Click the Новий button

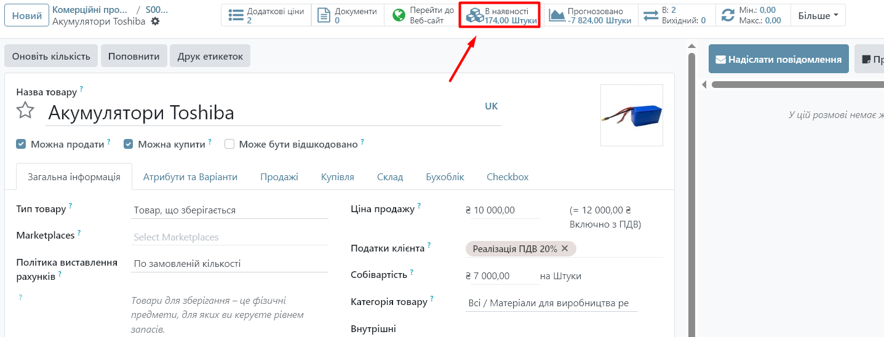point(26,15)
